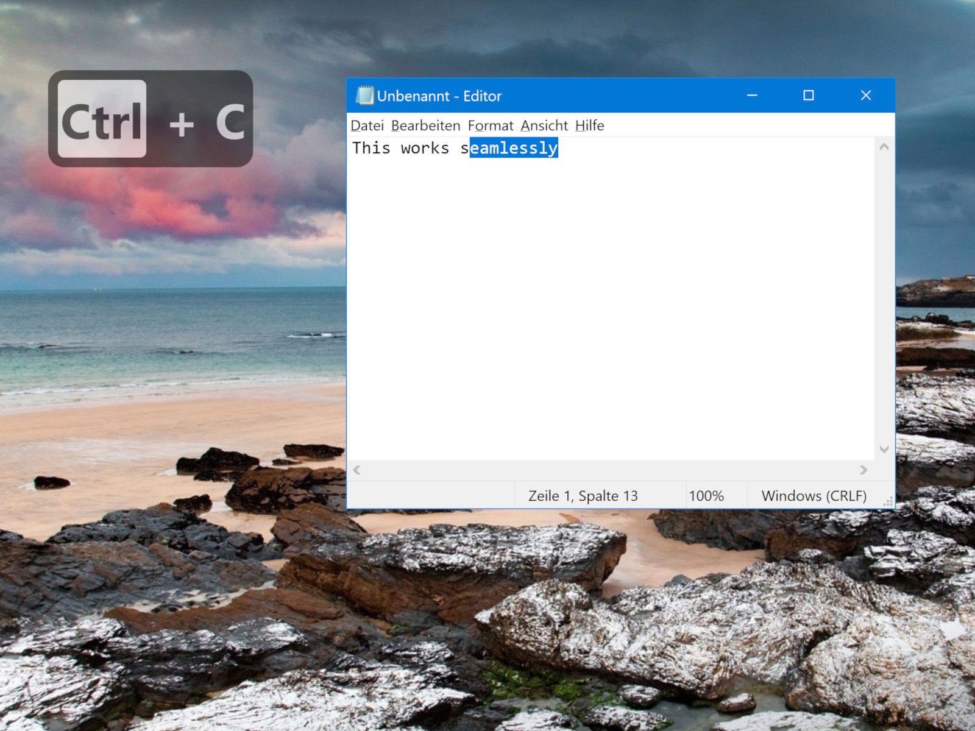Screen dimensions: 975x731
Task: Open the Bearbeiten menu
Action: [x=425, y=125]
